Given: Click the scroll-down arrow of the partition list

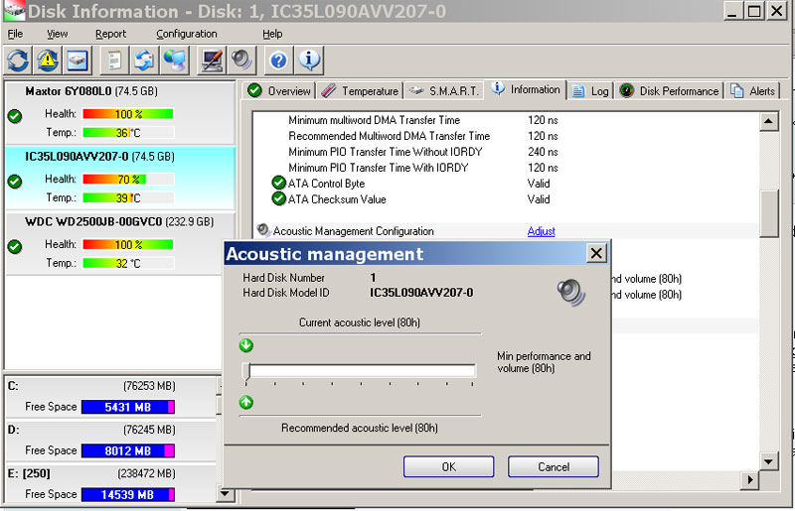Looking at the screenshot, I should [225, 493].
